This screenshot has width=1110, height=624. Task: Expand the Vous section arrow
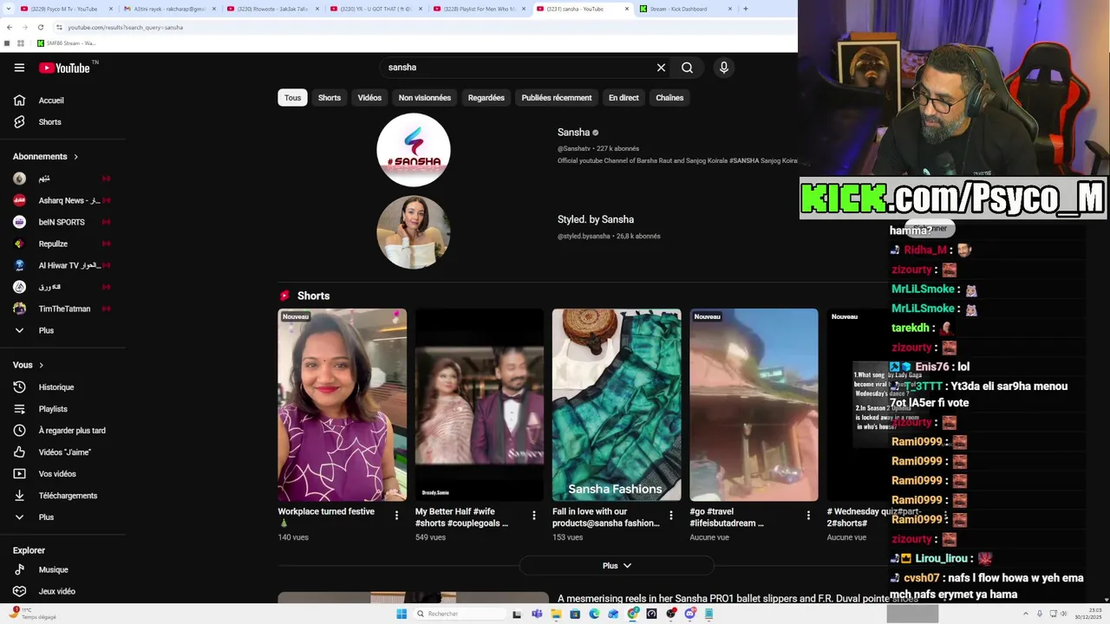[41, 365]
